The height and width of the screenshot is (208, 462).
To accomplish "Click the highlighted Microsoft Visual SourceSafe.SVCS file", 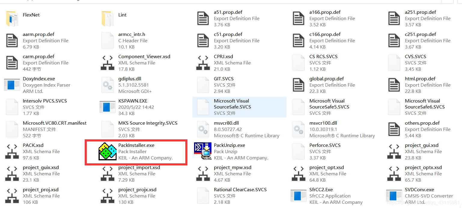I will click(x=239, y=107).
